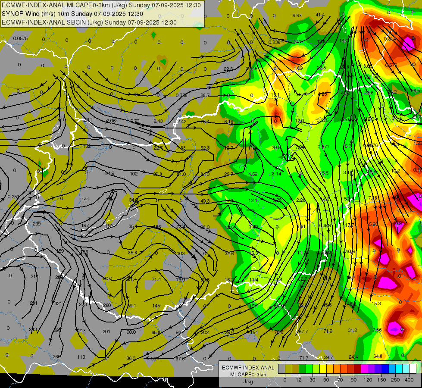Click the legend scale label '160'
Screen dimensions: 422x388
click(381, 380)
